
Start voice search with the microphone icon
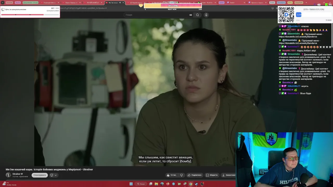[206, 15]
